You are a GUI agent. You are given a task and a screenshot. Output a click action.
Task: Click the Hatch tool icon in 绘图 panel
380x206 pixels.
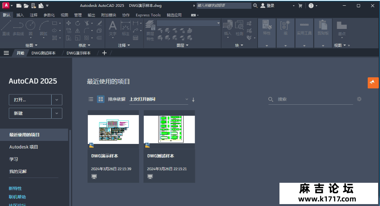point(55,38)
